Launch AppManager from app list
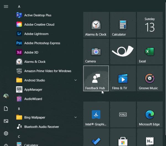This screenshot has height=146, width=166. pos(46,90)
